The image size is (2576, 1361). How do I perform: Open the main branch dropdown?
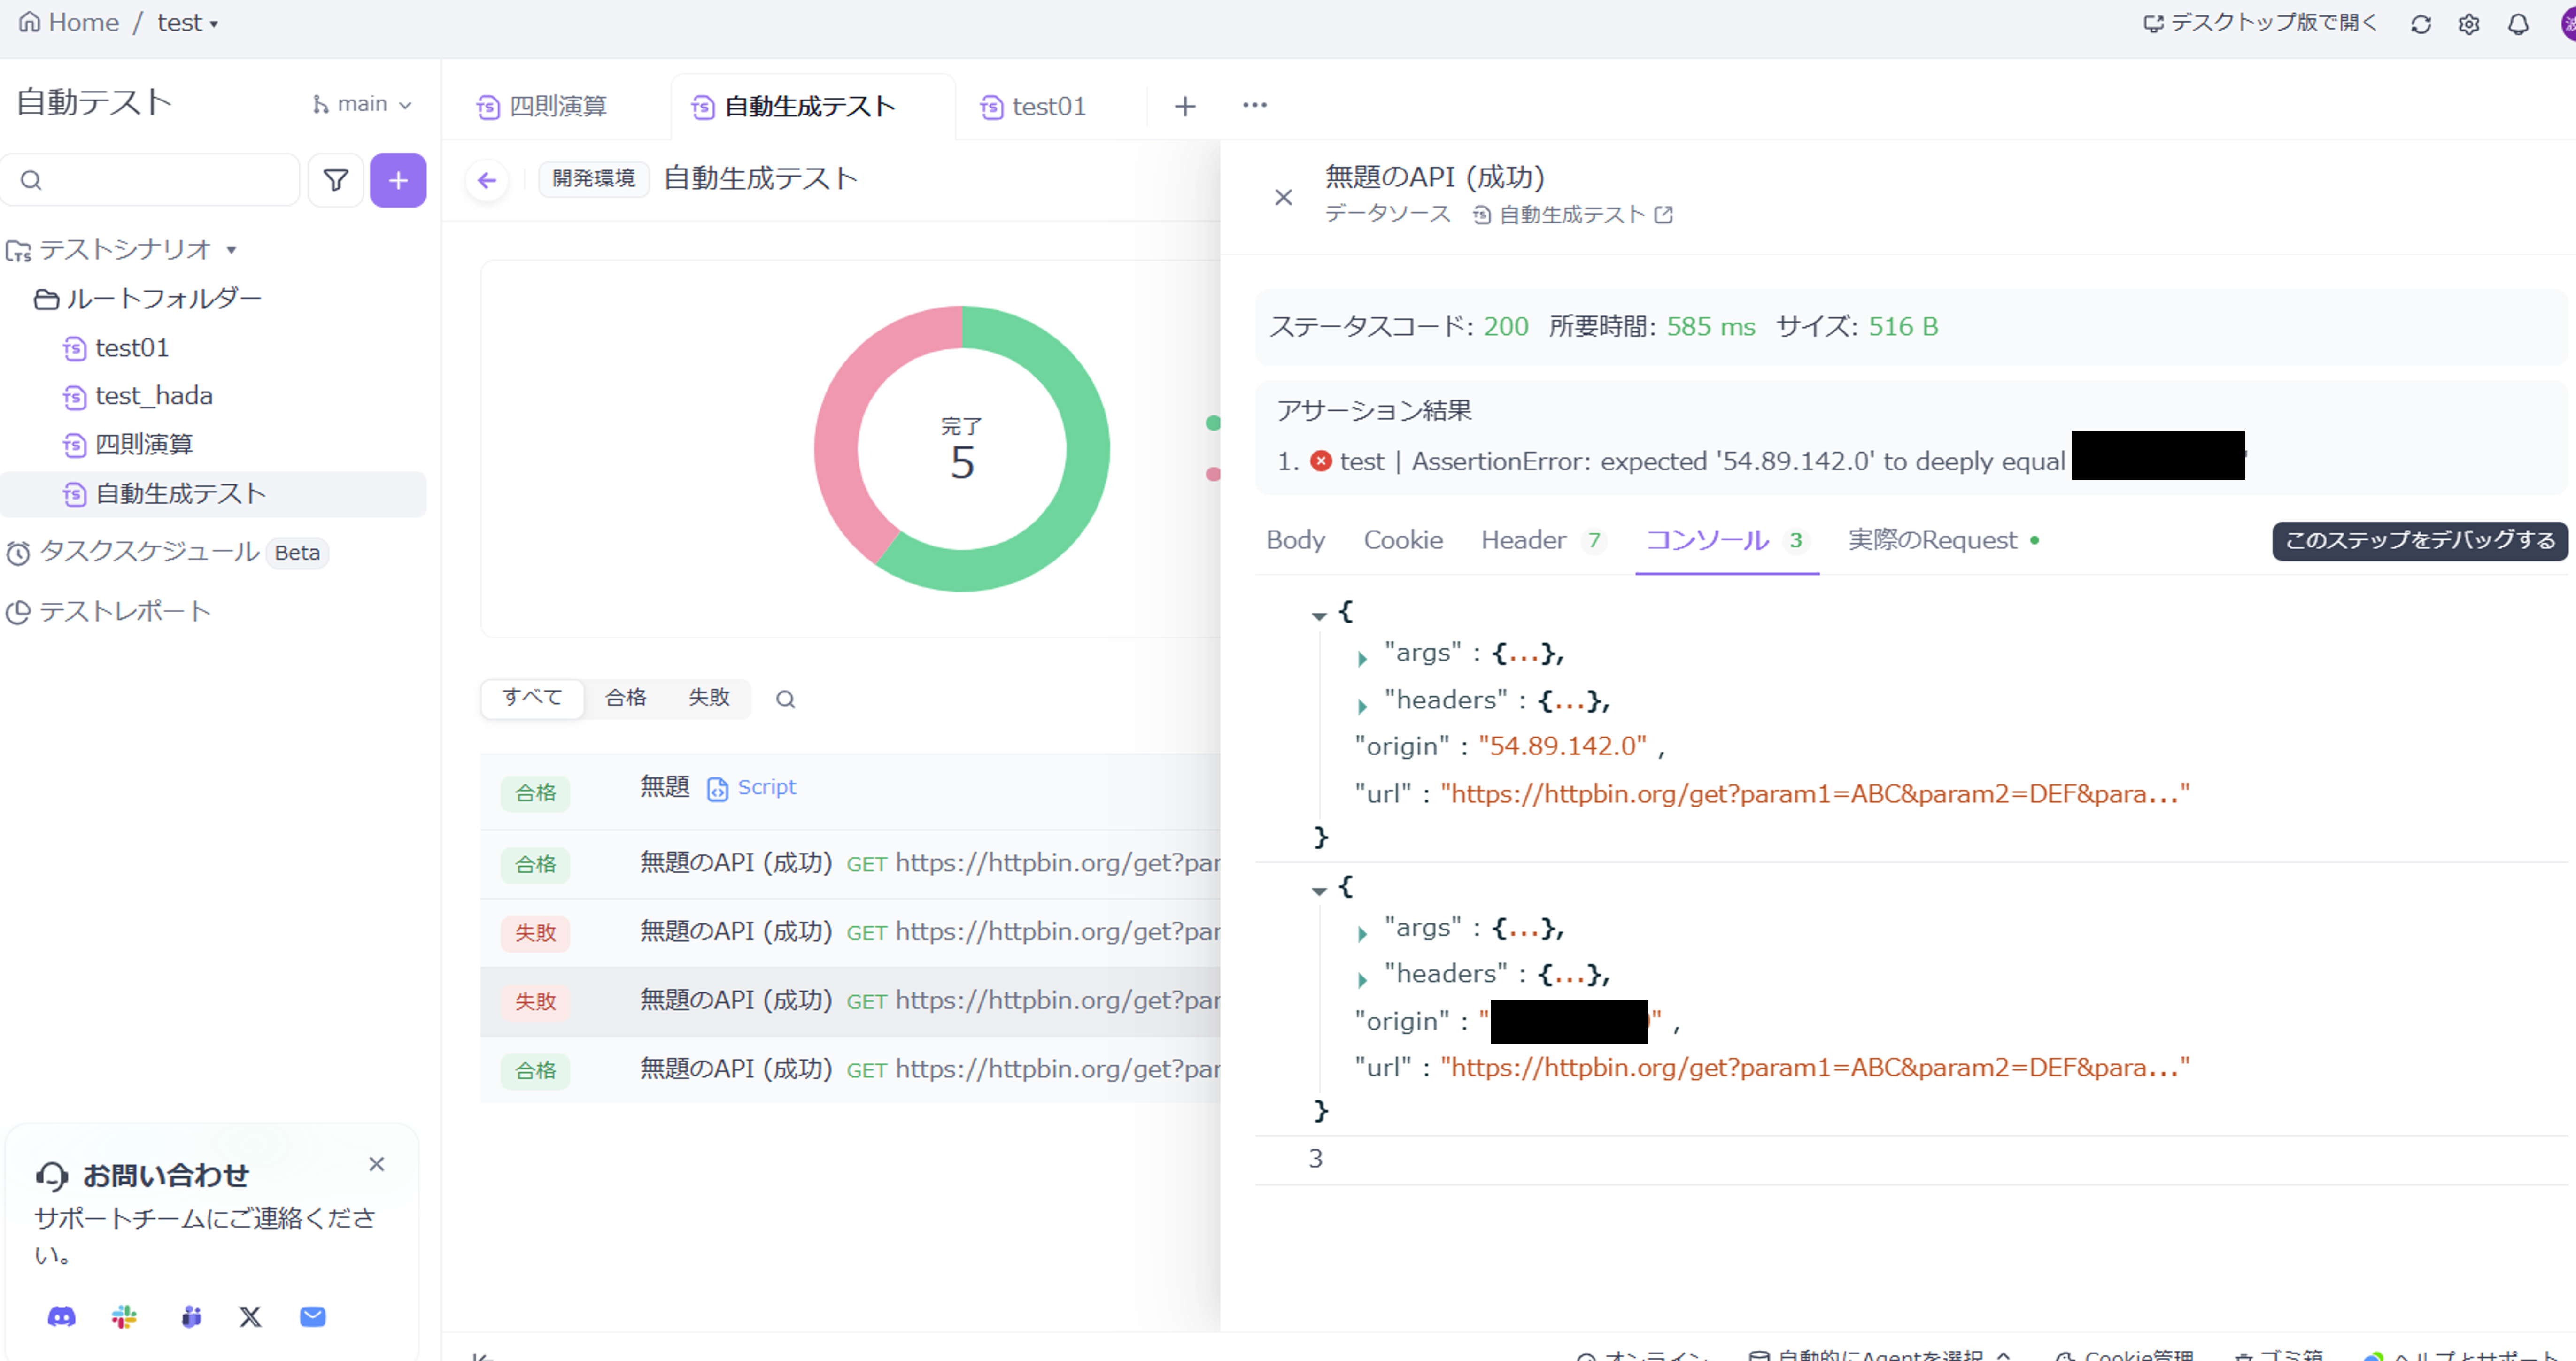(362, 104)
